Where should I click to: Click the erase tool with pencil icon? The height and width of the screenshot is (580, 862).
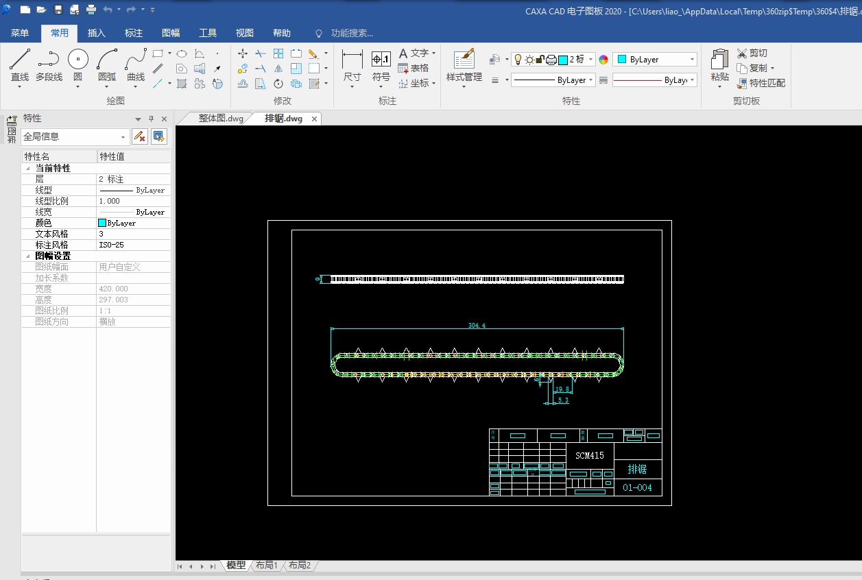point(313,53)
